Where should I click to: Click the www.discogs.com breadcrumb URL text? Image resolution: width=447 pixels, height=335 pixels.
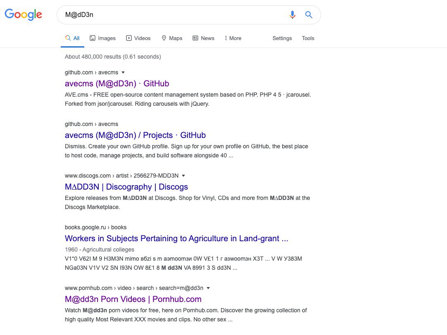121,176
